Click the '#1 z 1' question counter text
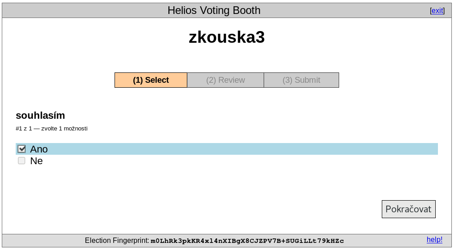 [24, 128]
